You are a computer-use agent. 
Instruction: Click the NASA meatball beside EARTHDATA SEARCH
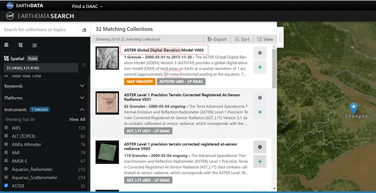click(x=10, y=16)
